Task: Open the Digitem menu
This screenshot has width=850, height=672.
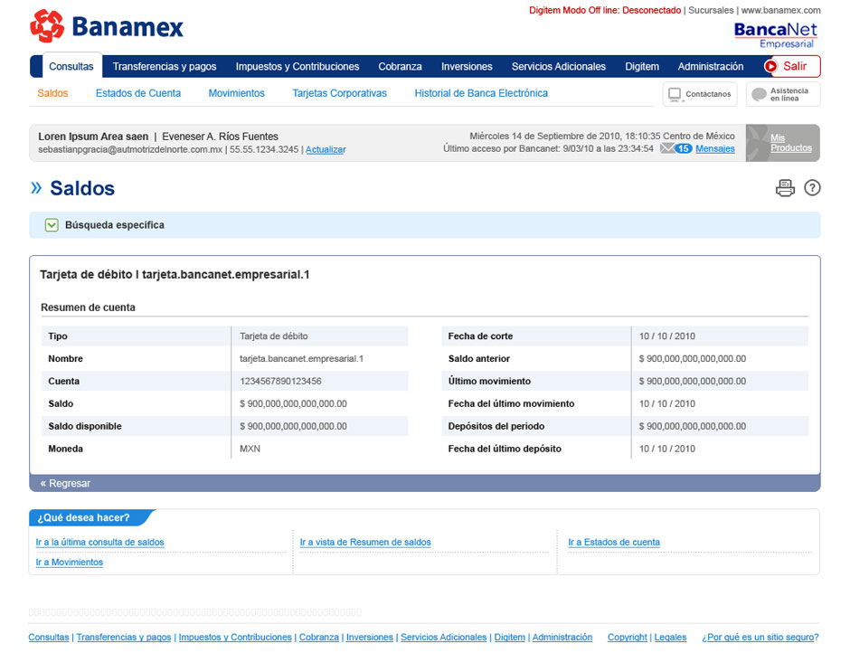Action: coord(642,66)
